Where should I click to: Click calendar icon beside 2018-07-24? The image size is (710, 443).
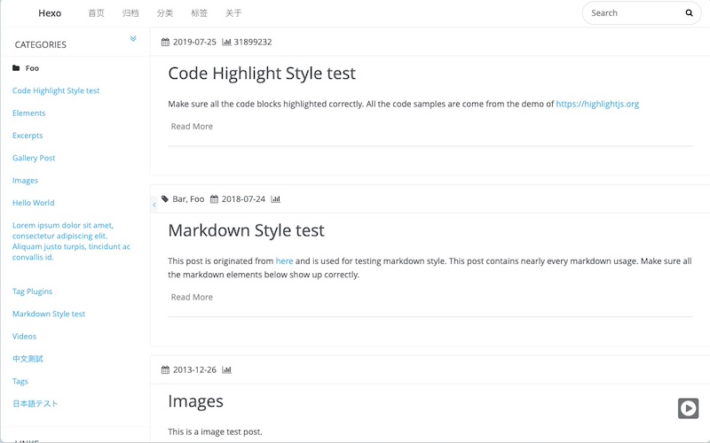point(214,199)
